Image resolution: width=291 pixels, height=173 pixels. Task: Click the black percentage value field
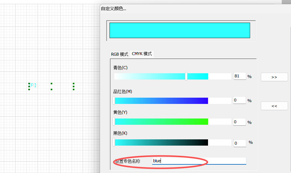[239, 143]
